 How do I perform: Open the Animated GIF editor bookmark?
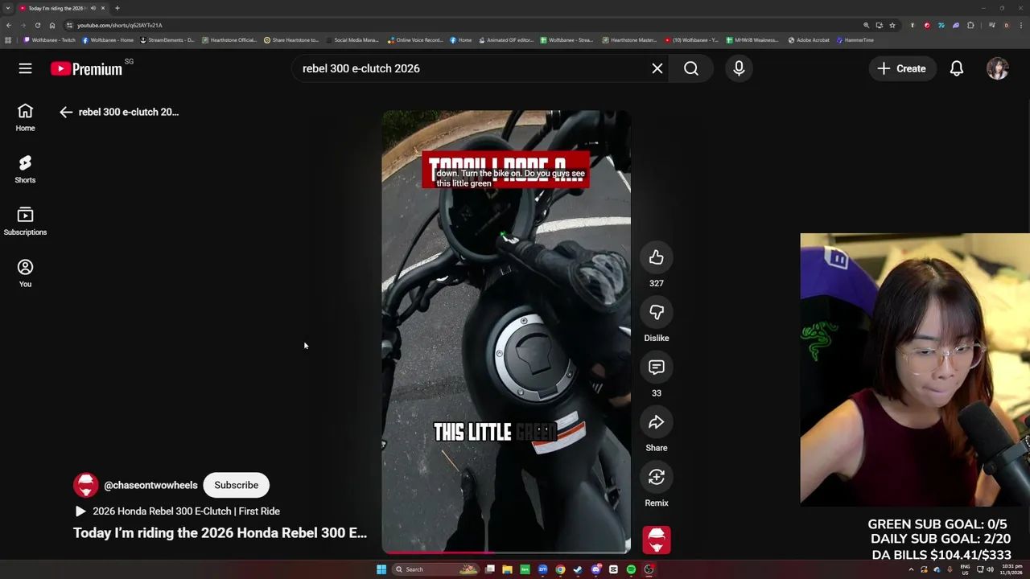[506, 40]
